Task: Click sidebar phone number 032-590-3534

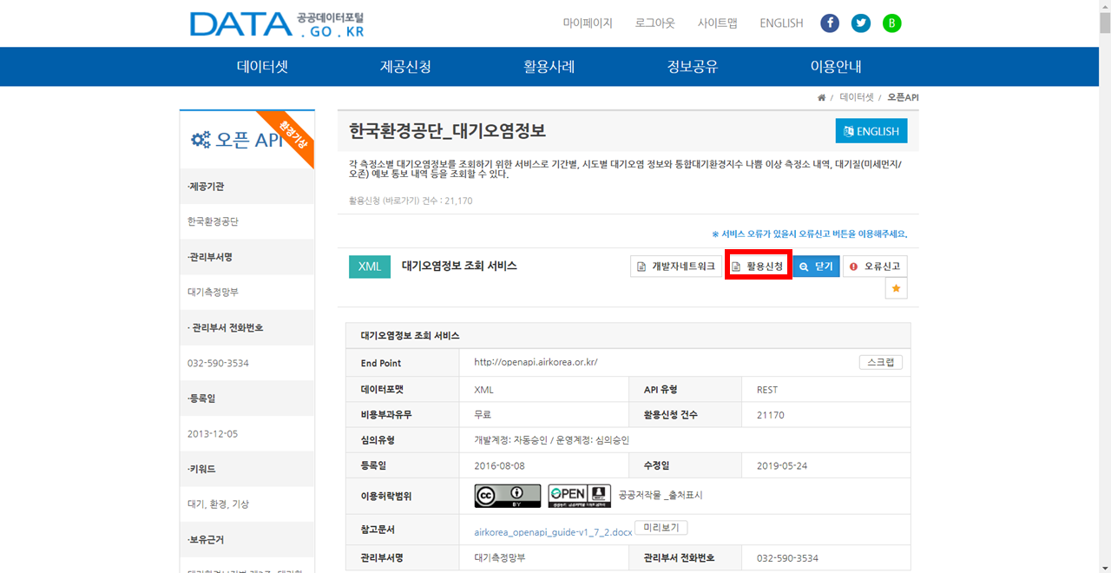Action: (x=218, y=363)
